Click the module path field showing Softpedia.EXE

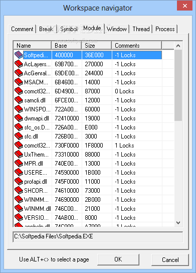click(x=98, y=236)
